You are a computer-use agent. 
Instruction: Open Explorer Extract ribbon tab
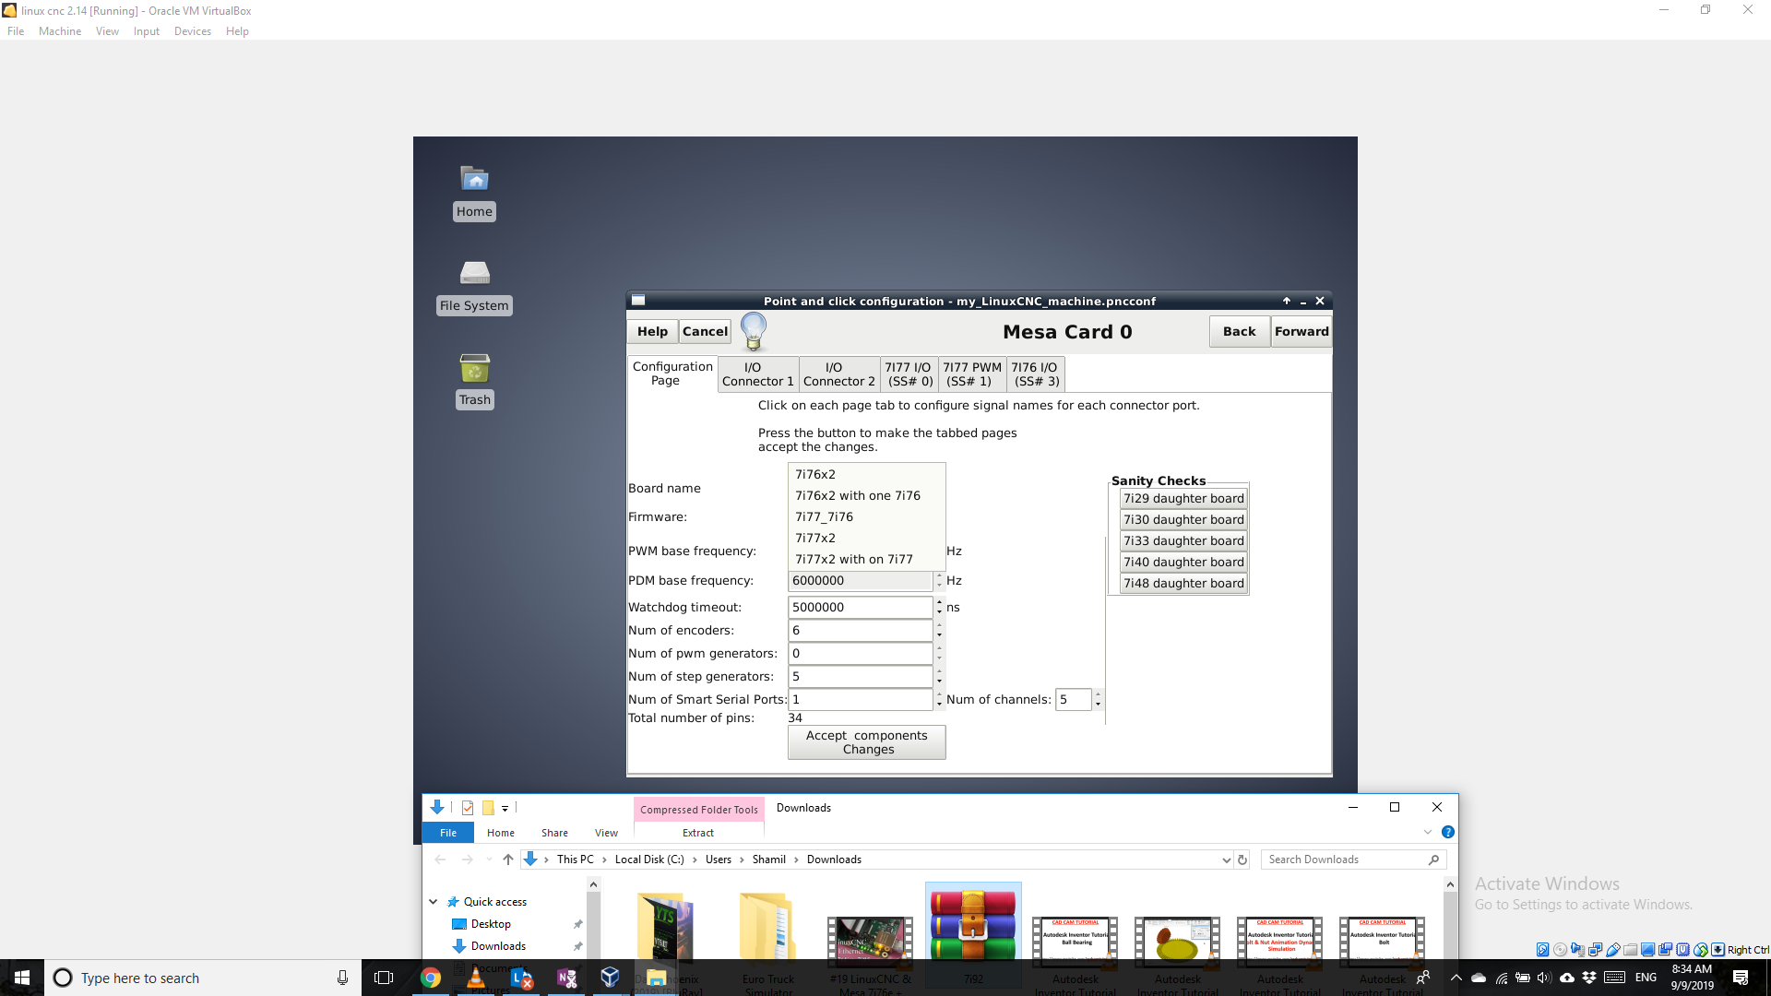click(x=698, y=833)
